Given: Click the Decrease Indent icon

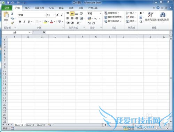Looking at the screenshot, I should [68, 23].
